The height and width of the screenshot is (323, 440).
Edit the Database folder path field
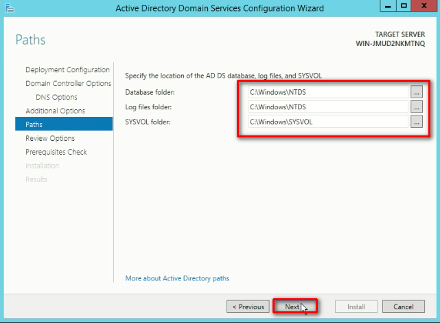(x=327, y=92)
